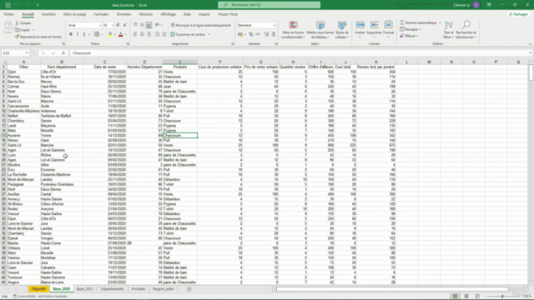Expand the Name Box dropdown arrow
This screenshot has height=300, width=534.
[x=27, y=53]
